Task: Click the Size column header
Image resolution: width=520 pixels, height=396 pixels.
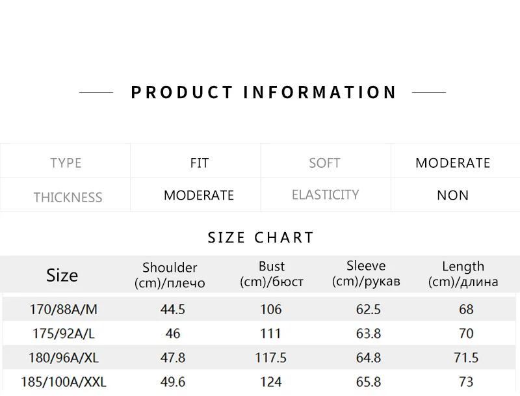Action: coord(62,275)
